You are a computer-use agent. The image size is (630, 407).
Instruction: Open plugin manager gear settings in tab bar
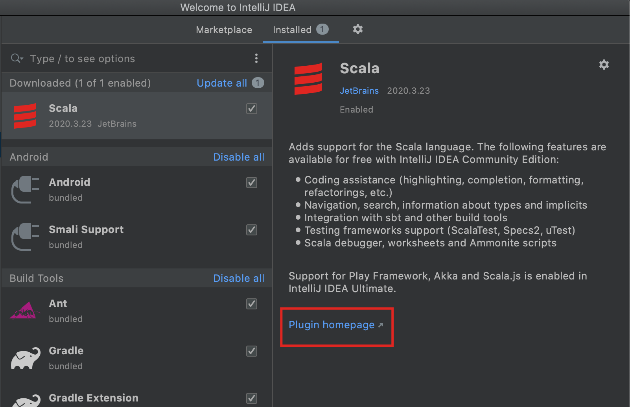click(x=357, y=29)
